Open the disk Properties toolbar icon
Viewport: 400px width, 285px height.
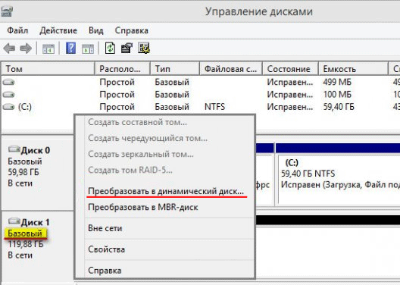pyautogui.click(x=127, y=48)
